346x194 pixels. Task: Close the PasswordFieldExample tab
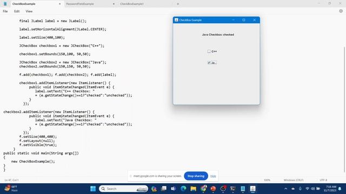pos(114,4)
